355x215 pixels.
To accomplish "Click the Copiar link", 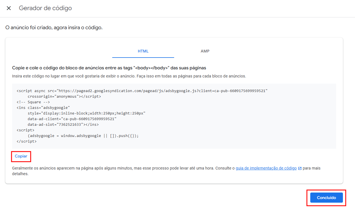I will pos(21,156).
